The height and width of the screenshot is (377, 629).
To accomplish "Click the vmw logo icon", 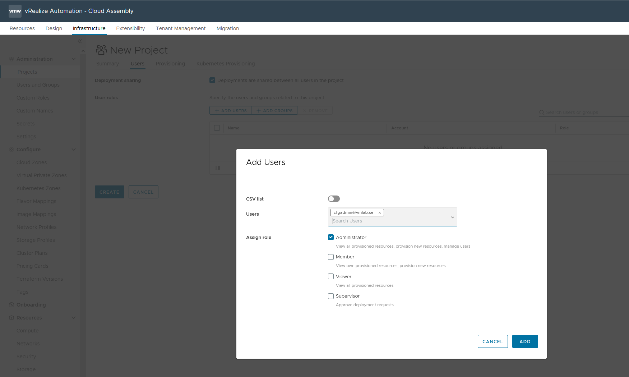I will click(15, 11).
